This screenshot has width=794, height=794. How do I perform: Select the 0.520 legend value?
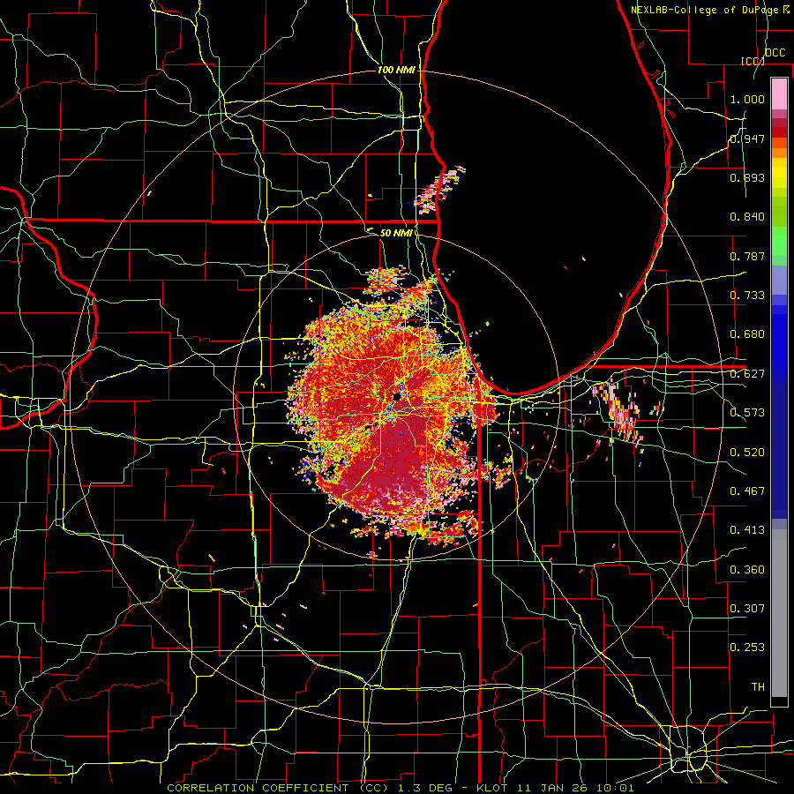coord(747,452)
